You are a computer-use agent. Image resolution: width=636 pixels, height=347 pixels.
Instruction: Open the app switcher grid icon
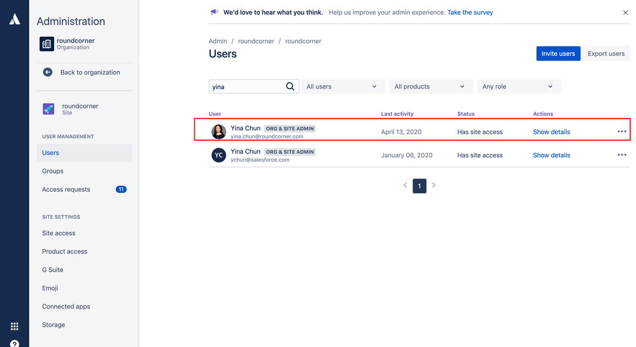tap(14, 327)
